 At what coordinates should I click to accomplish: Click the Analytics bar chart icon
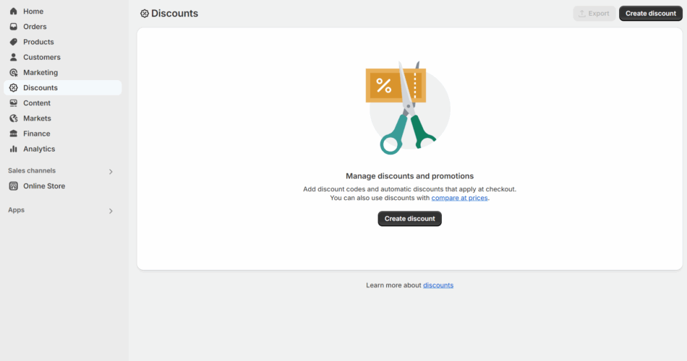pos(14,149)
